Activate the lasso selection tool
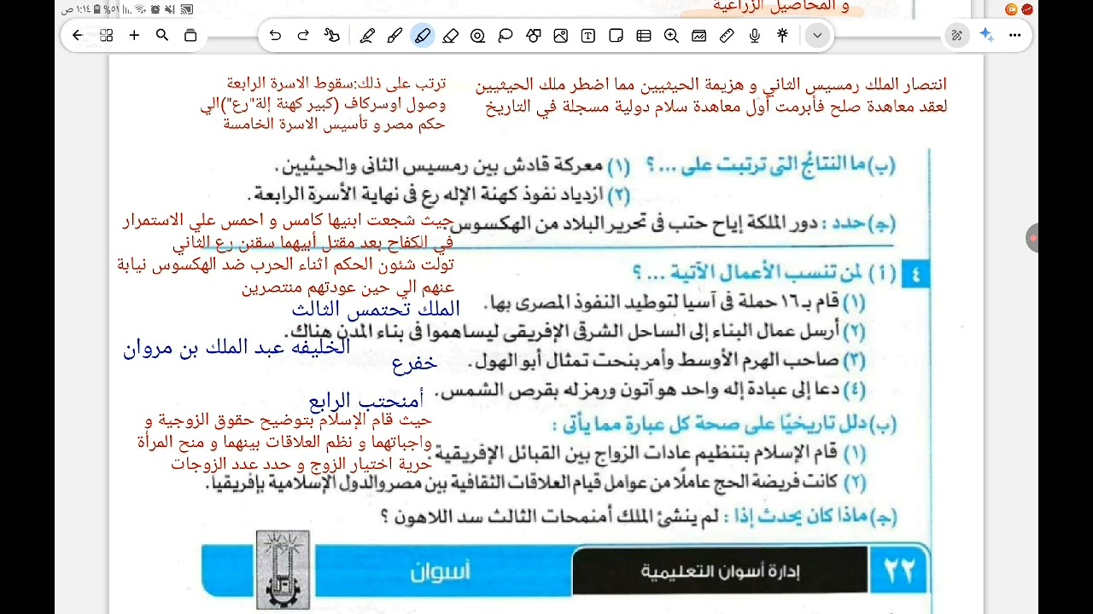Screen dimensions: 1093x614 click(506, 36)
